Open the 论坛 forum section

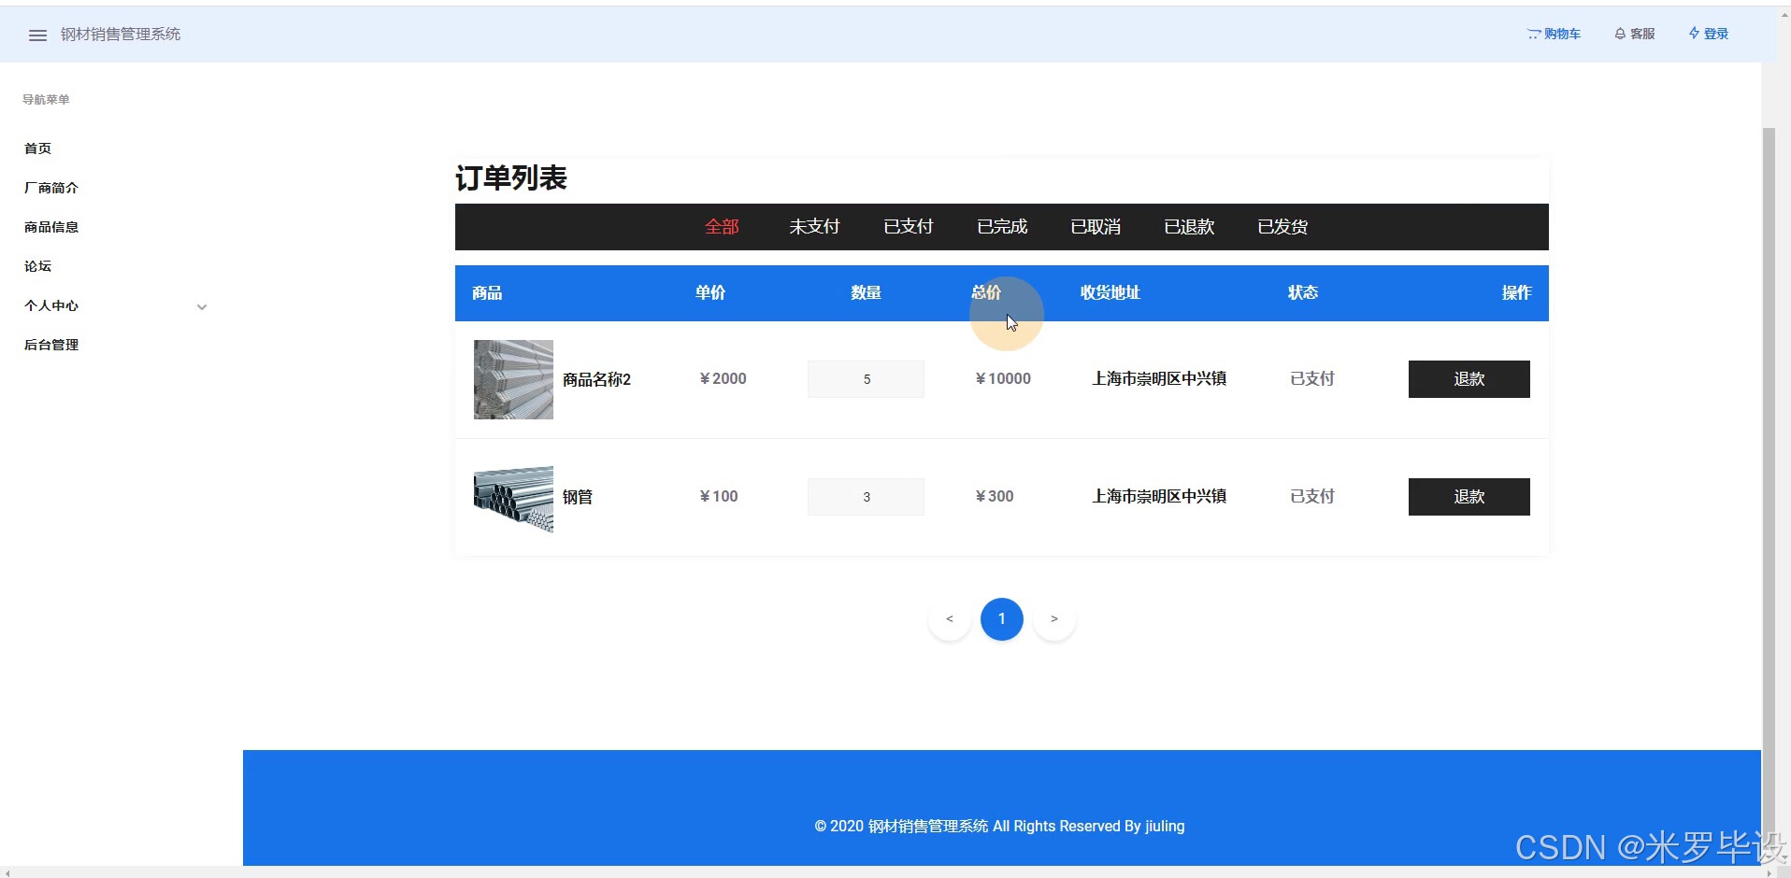[x=36, y=266]
